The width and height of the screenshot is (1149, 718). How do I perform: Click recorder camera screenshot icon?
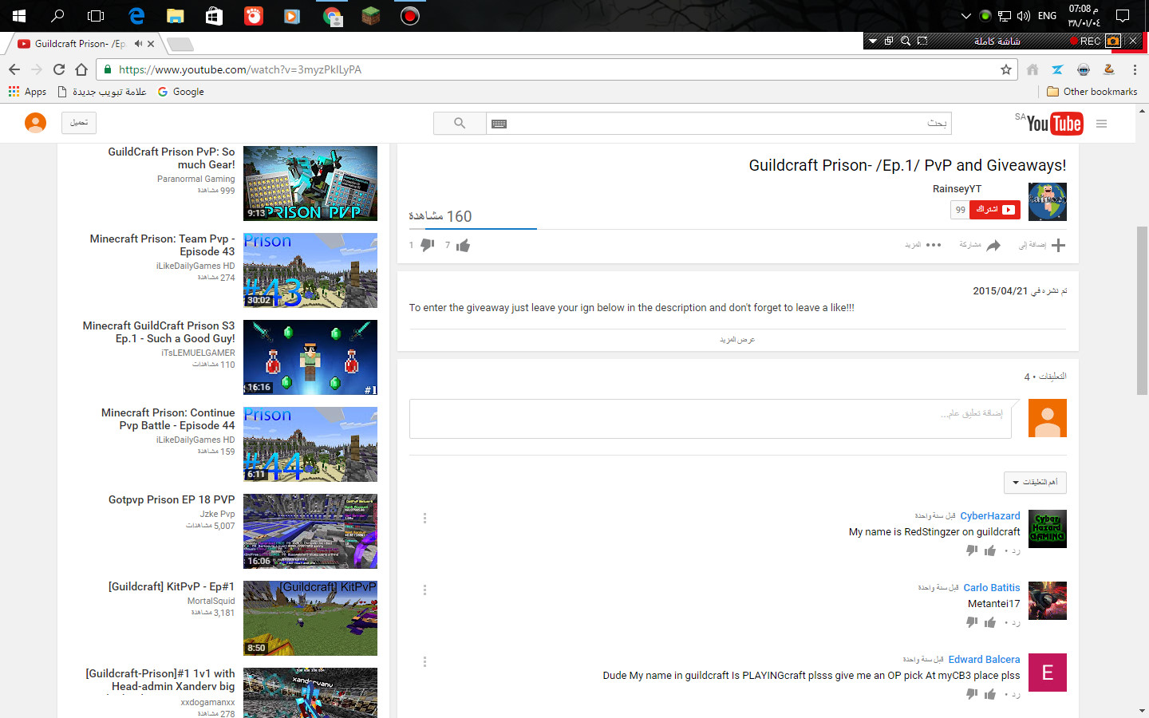tap(1113, 41)
